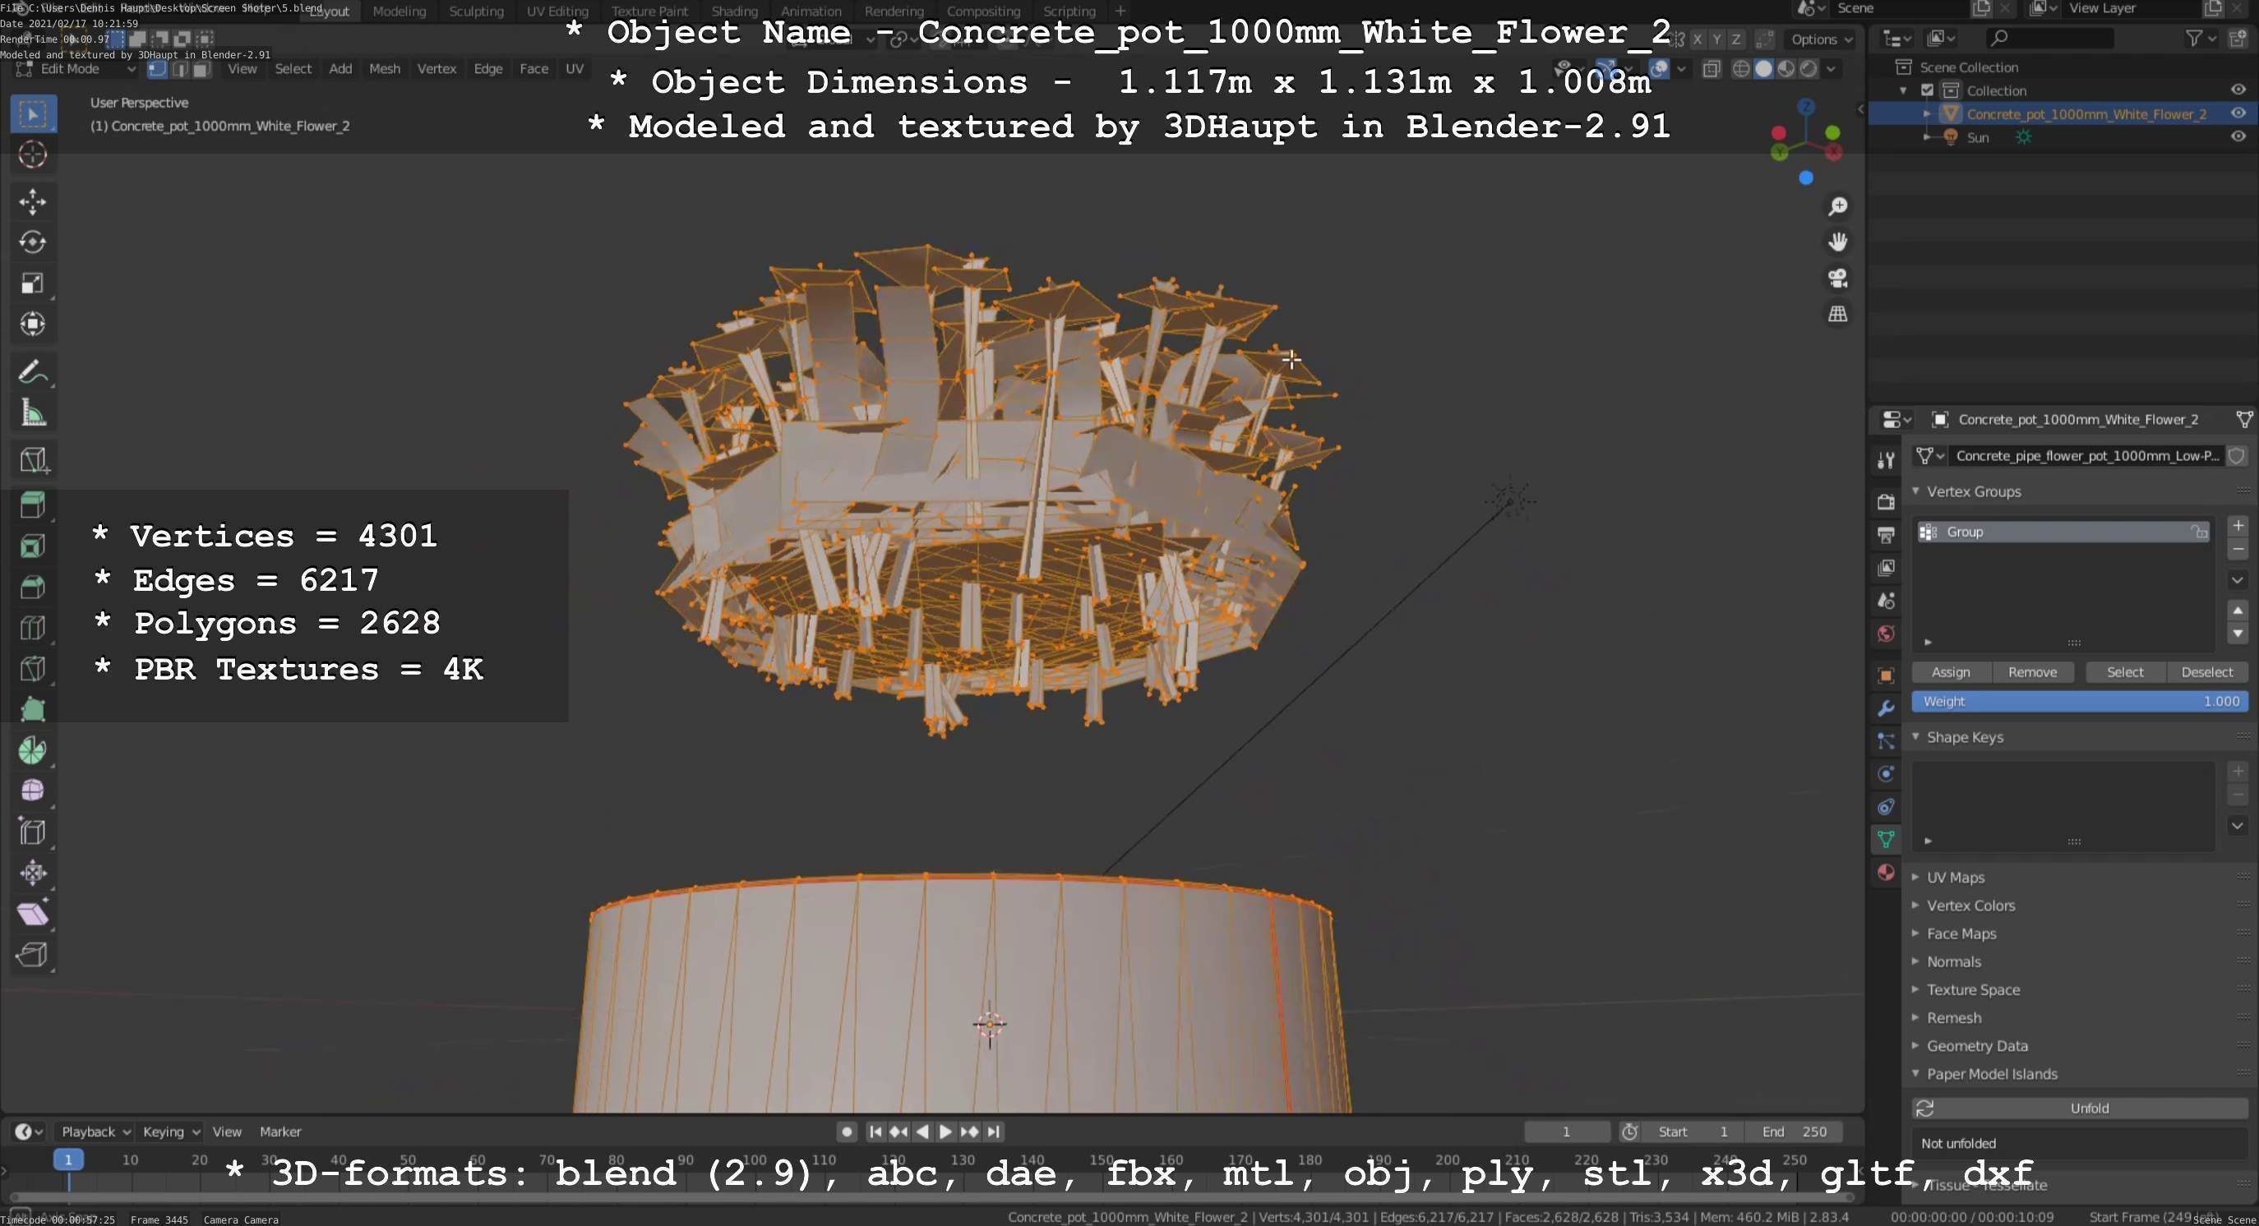Click the timeline frame 1 playhead

(68, 1159)
